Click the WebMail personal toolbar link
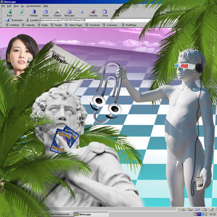 pos(12,25)
